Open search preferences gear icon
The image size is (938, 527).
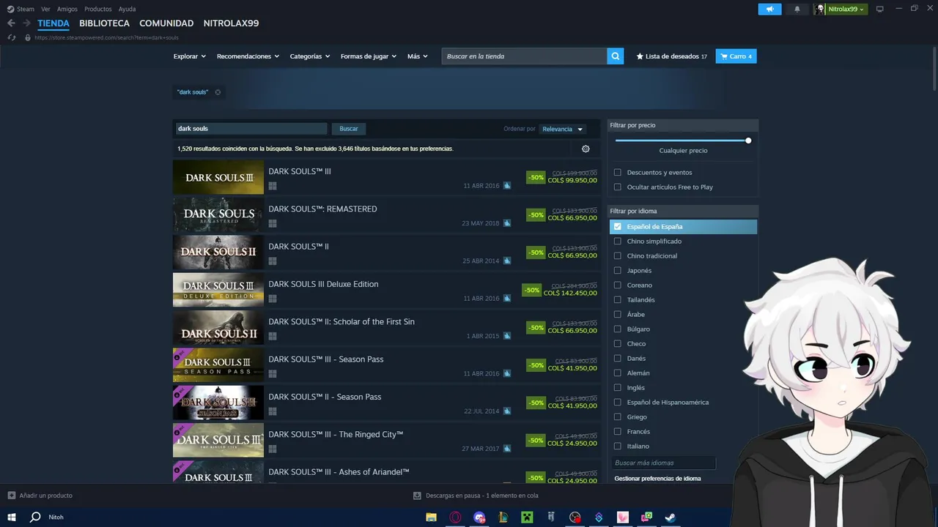[x=586, y=149]
